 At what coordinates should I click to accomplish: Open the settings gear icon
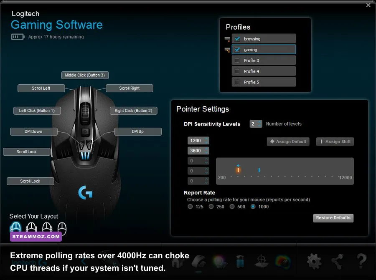point(314,261)
